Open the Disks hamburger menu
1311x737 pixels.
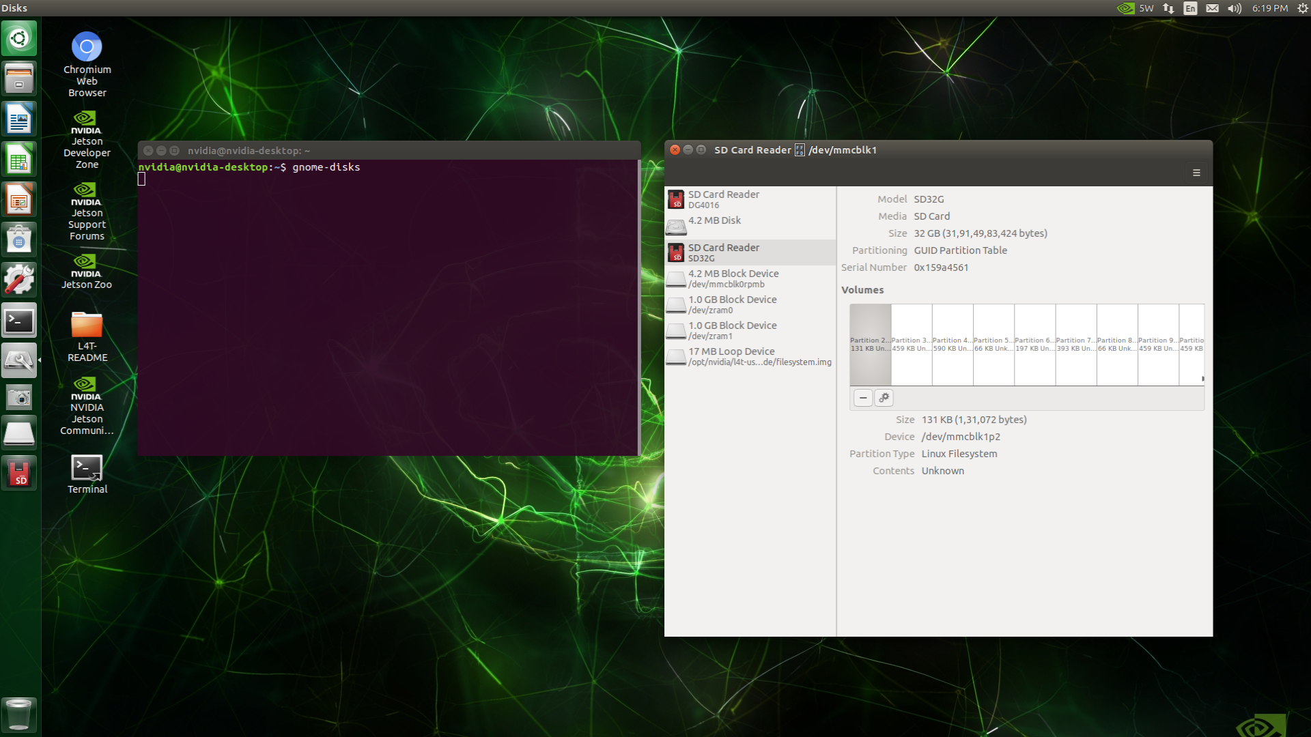click(x=1196, y=173)
